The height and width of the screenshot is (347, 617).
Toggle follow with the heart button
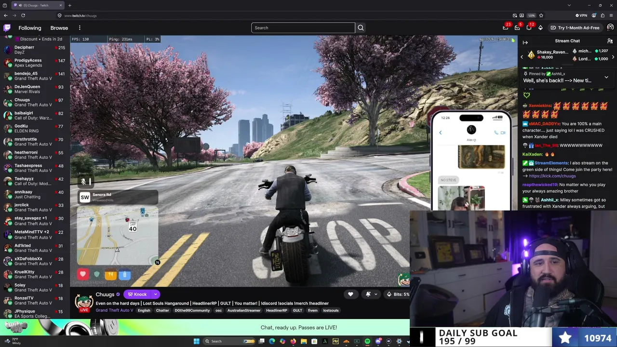point(350,294)
